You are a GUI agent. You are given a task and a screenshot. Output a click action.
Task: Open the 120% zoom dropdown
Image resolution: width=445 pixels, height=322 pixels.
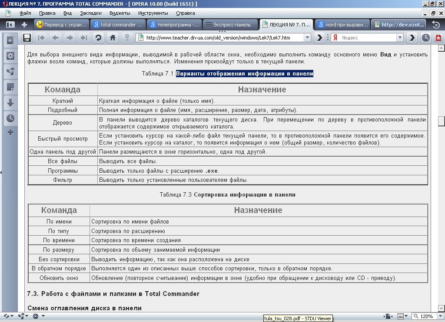coord(424,316)
